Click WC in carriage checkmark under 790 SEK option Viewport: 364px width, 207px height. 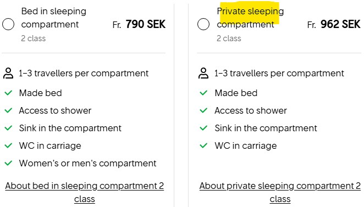8,146
